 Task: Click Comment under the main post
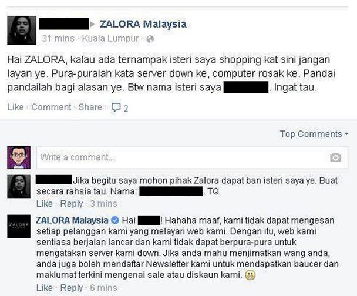51,107
